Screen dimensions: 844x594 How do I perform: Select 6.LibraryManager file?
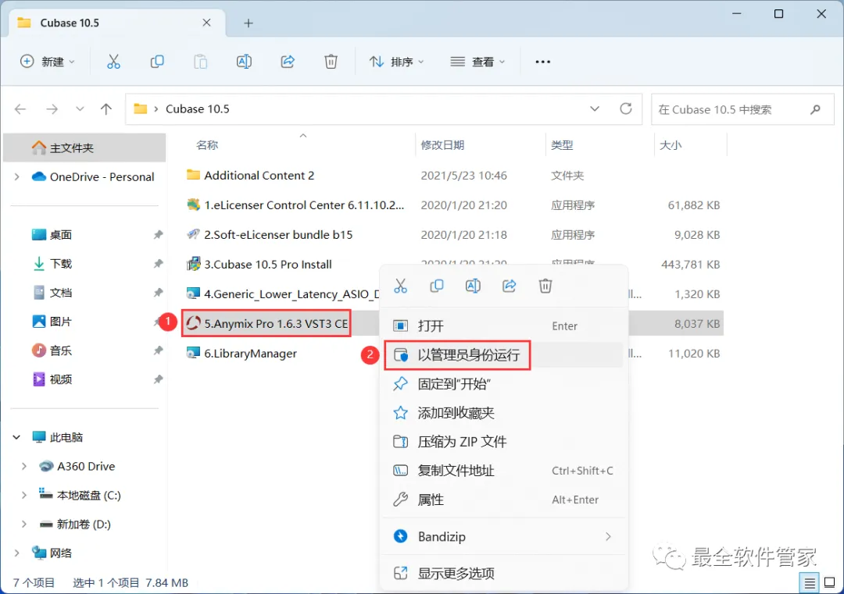[241, 354]
